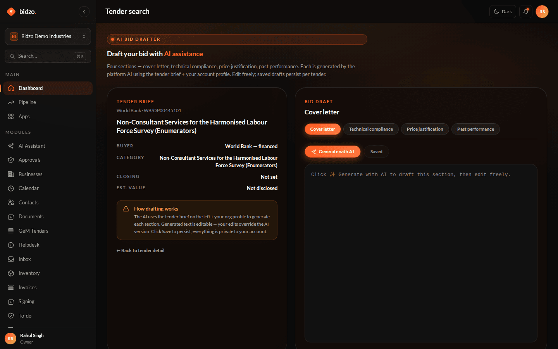Open Inbox tray icon
The height and width of the screenshot is (349, 558).
(x=11, y=259)
